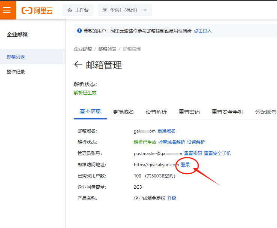This screenshot has width=277, height=228.
Task: Click the 登录 link beside mailbox URL
Action: click(x=185, y=165)
